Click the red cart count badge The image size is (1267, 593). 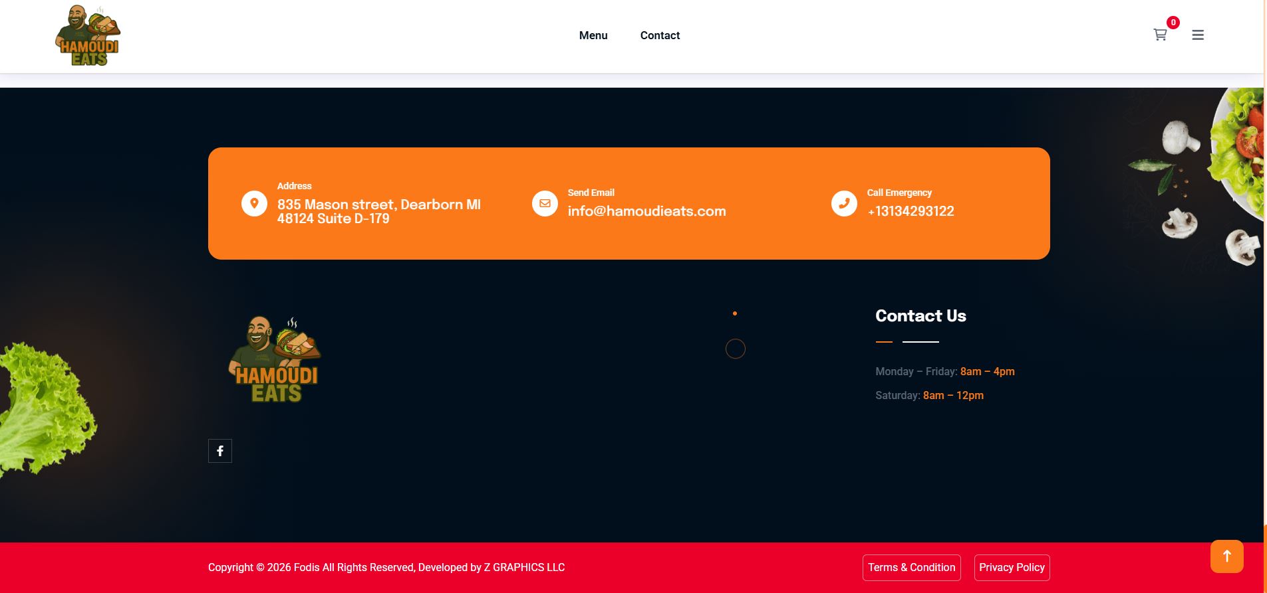point(1173,23)
